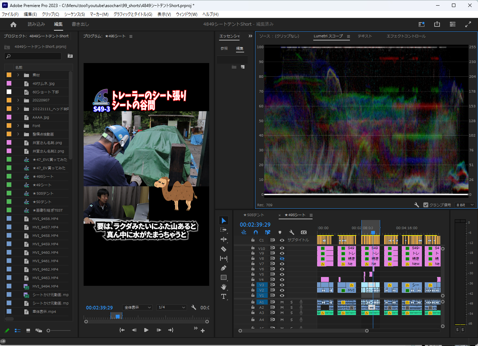Screen dimensions: 478x346
Task: Click program monitor playhead on scrubber
Action: pos(117,316)
